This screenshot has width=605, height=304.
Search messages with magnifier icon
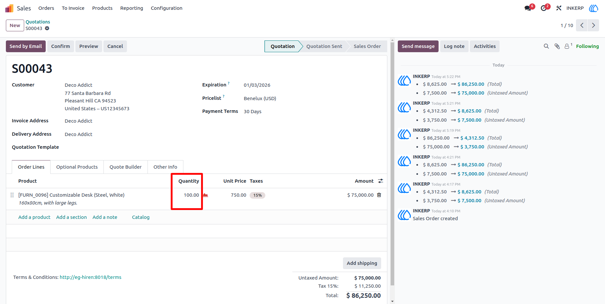(546, 46)
